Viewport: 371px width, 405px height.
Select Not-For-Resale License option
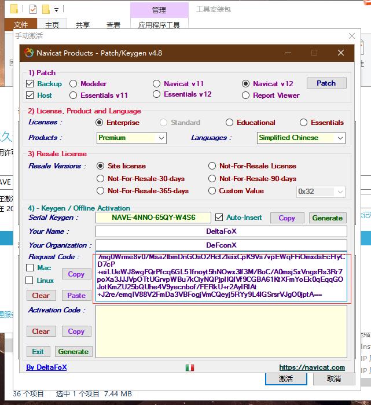coord(212,166)
